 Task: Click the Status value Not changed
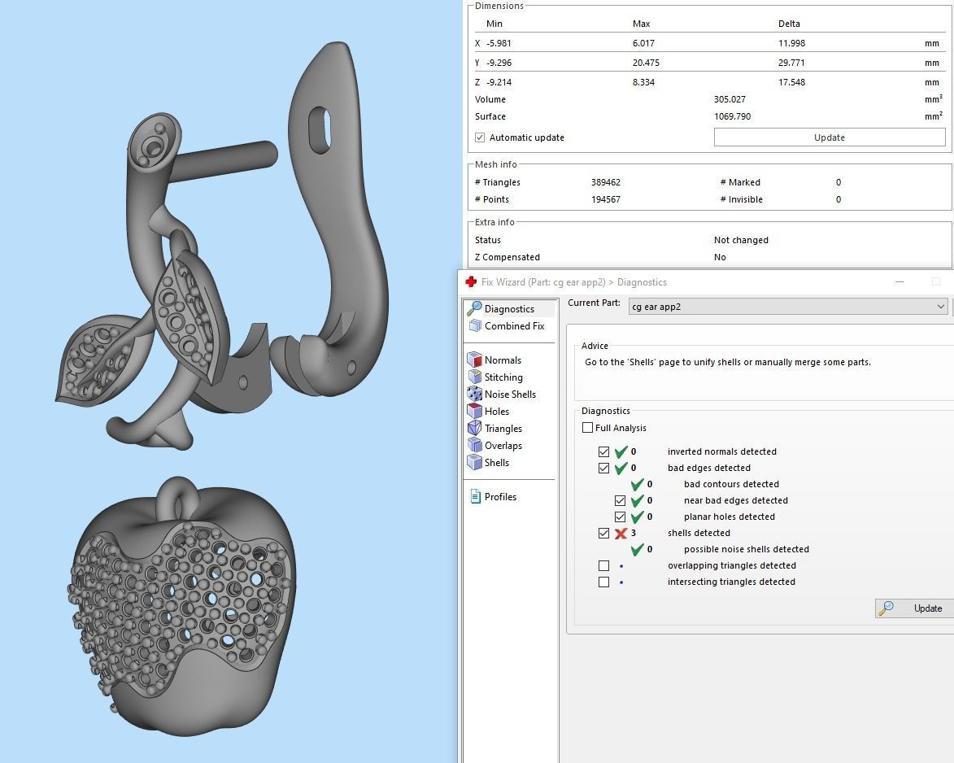(741, 240)
